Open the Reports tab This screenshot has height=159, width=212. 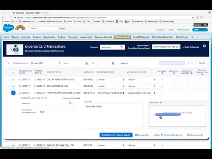(15, 37)
